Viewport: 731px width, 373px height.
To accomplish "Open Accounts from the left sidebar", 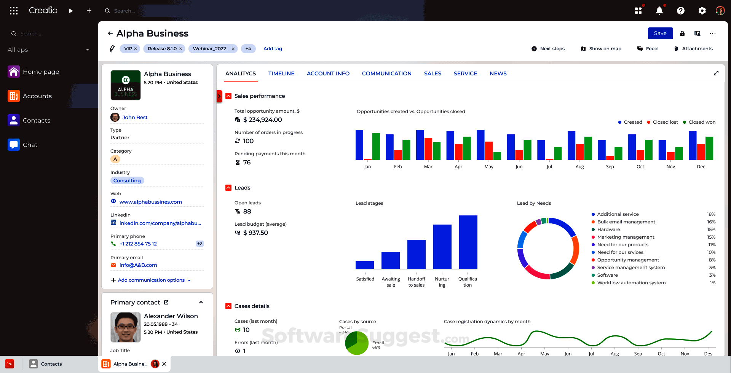I will [37, 96].
